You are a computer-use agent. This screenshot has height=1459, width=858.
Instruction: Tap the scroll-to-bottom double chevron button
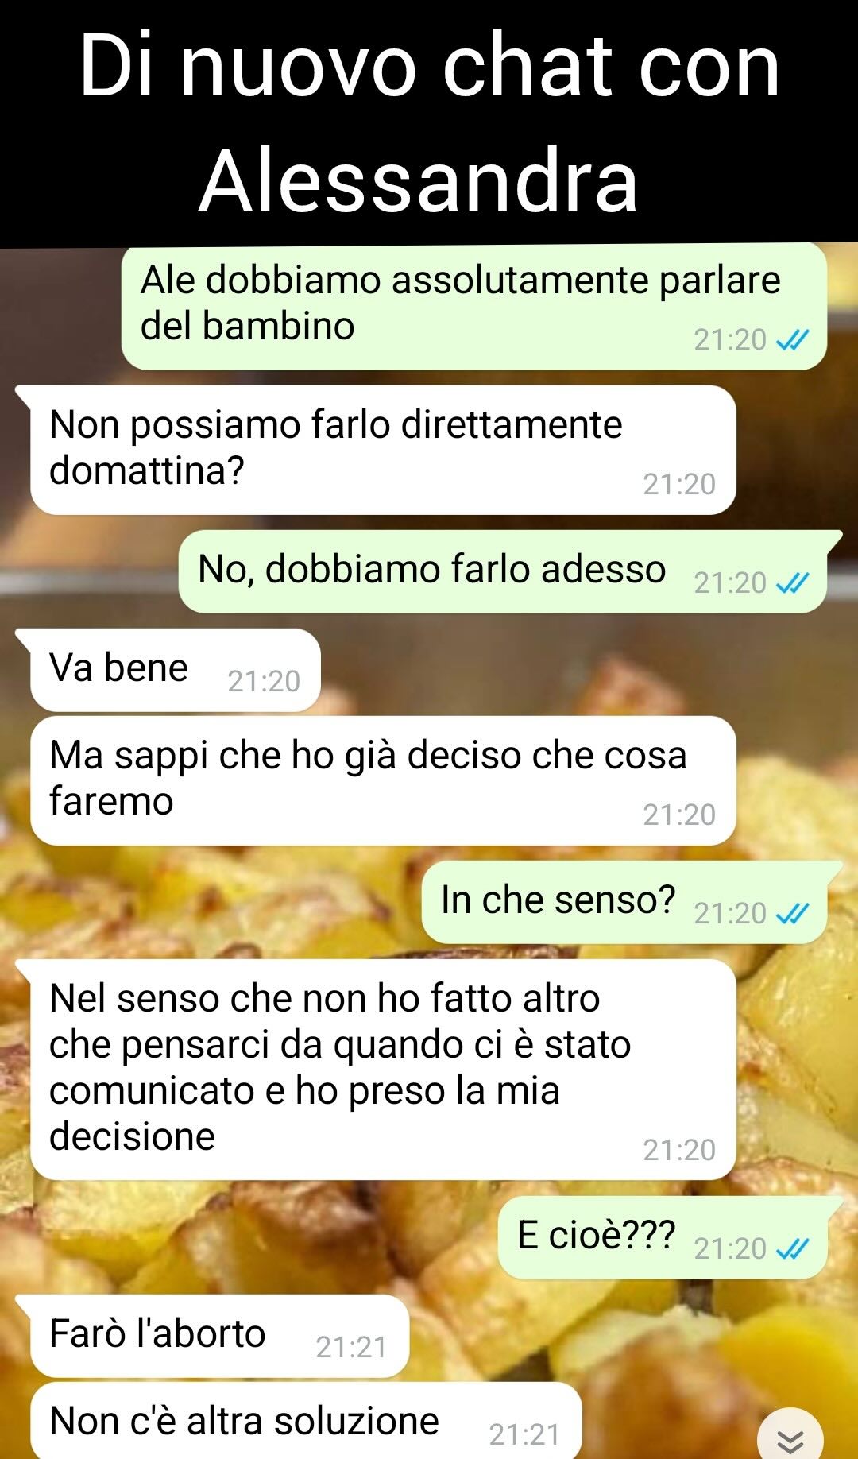pyautogui.click(x=790, y=1437)
